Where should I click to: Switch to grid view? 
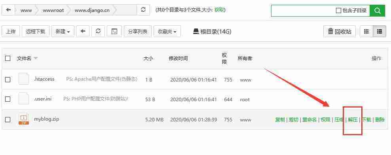click(366, 31)
